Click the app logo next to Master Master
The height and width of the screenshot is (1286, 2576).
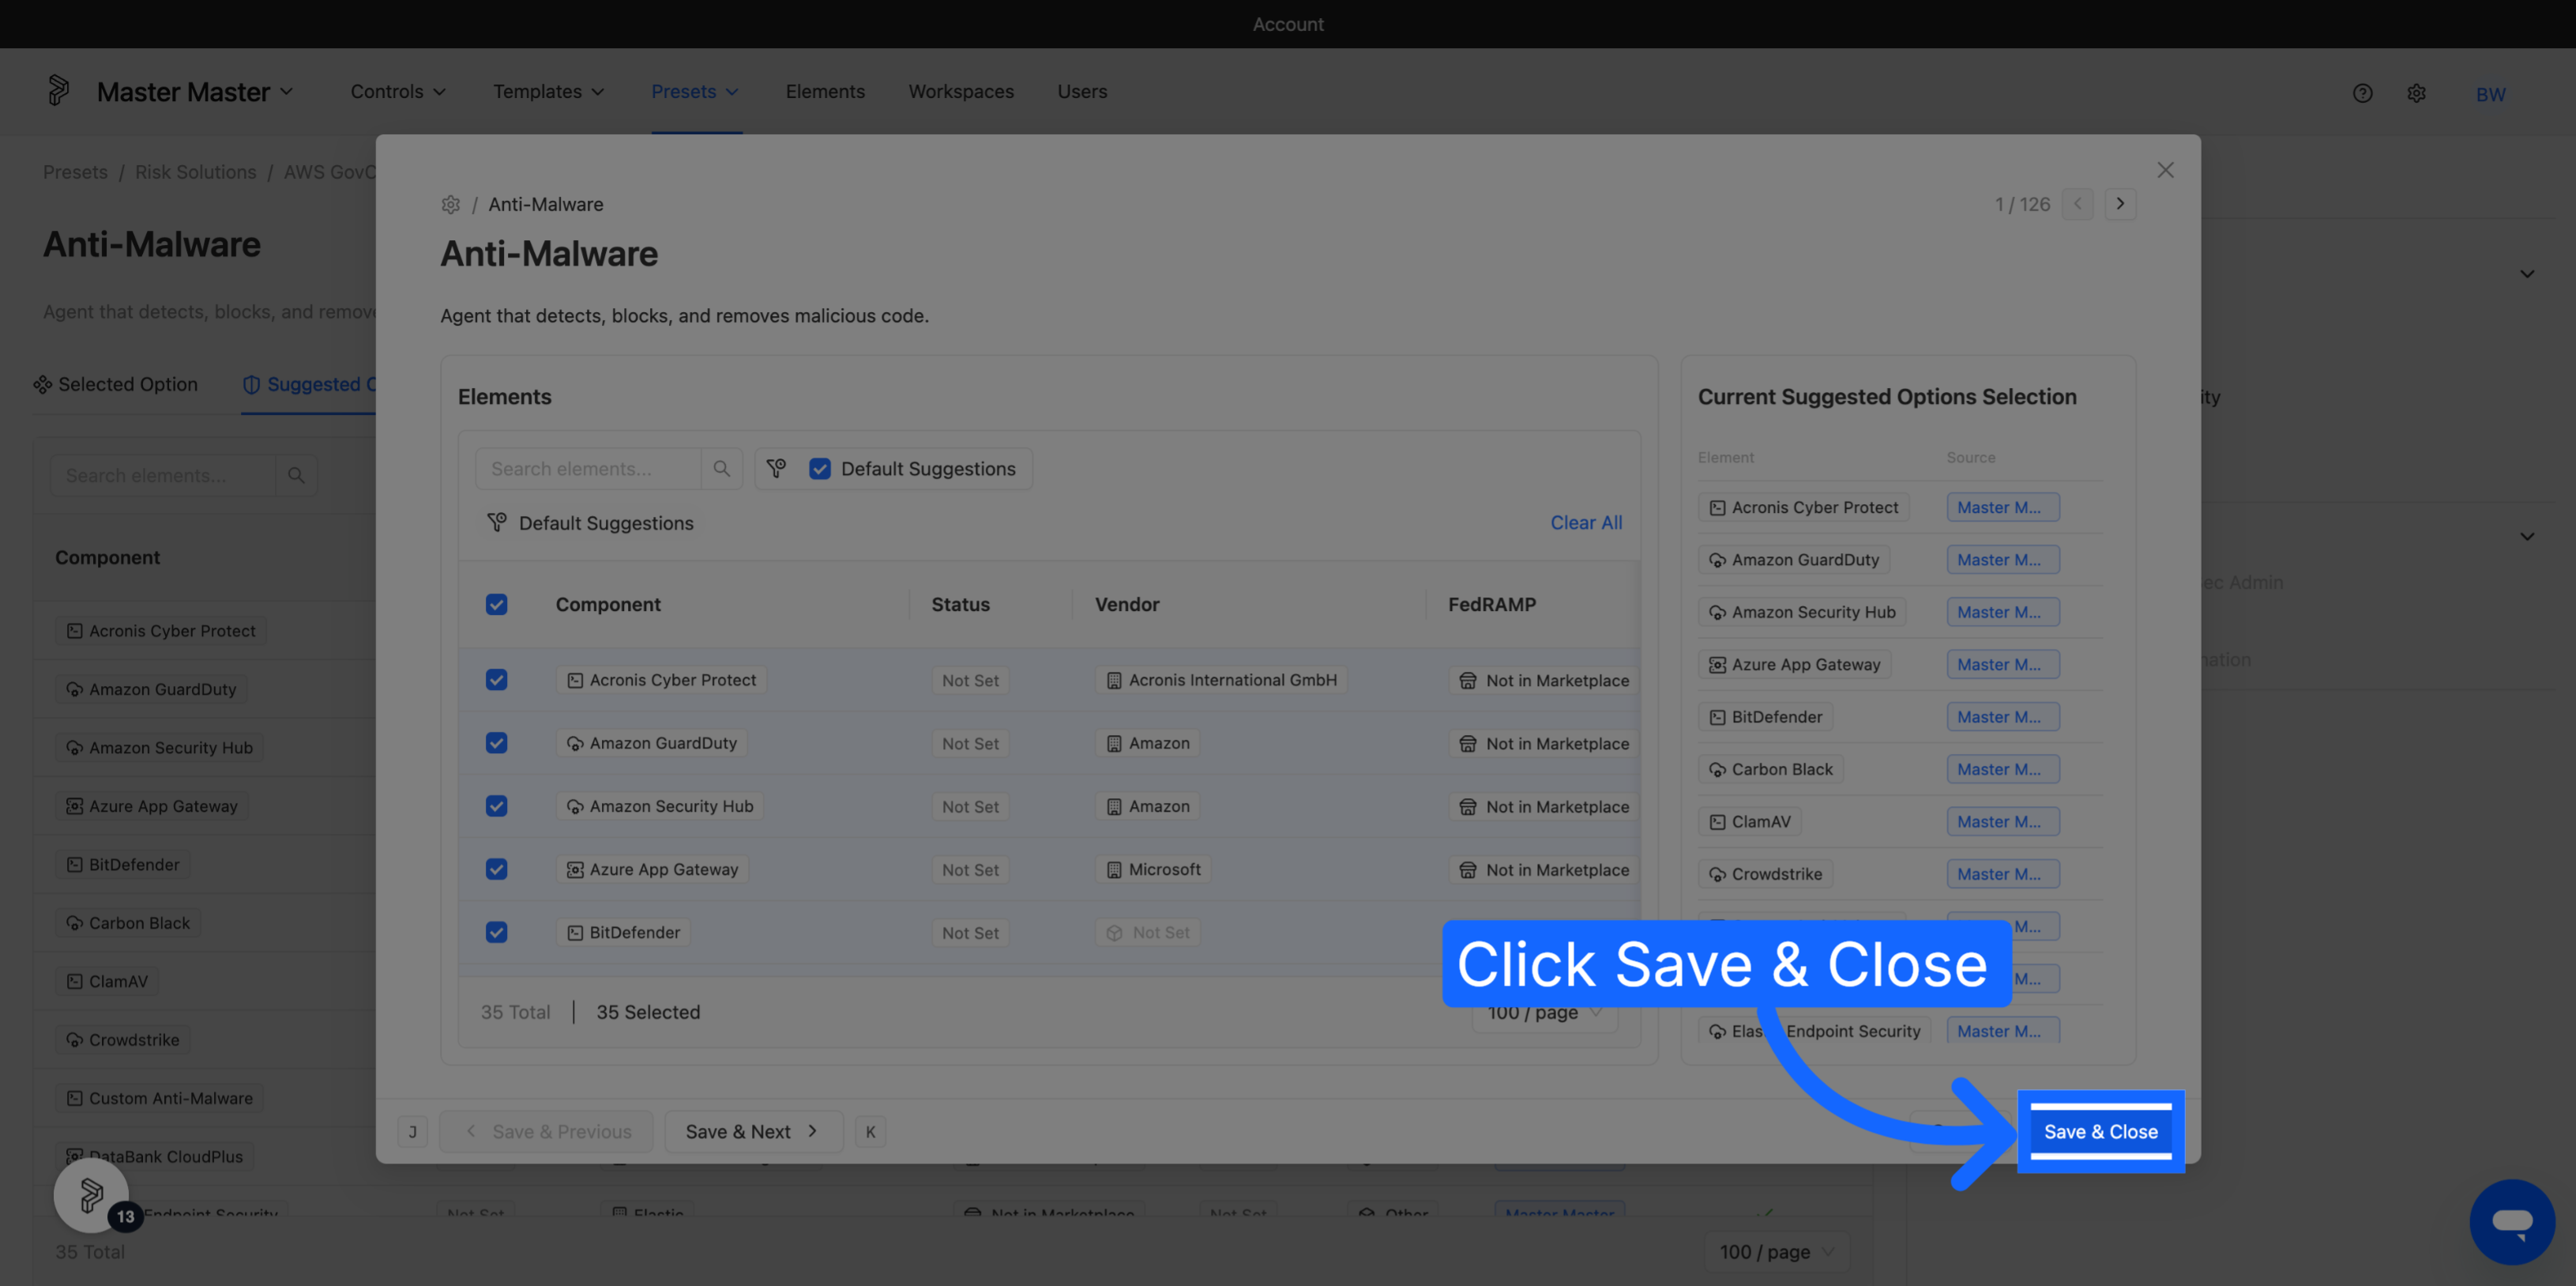coord(59,91)
